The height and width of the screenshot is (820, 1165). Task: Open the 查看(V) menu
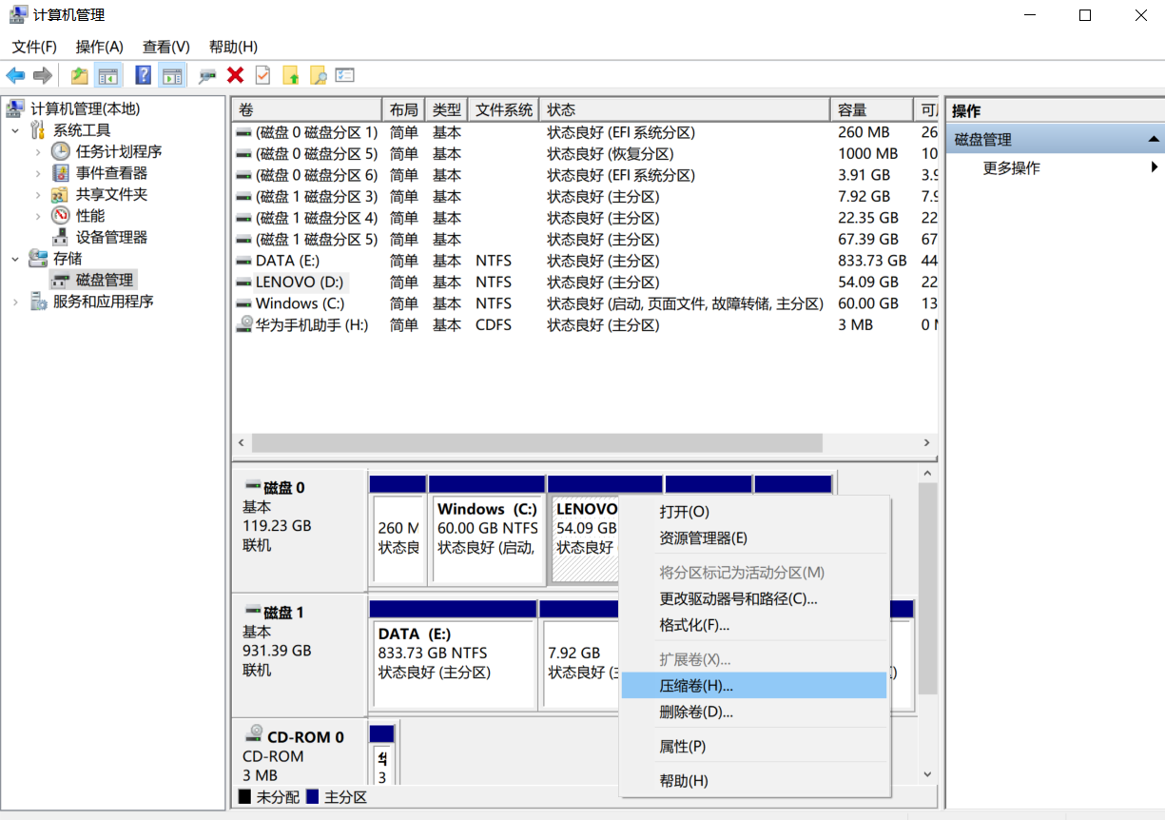(x=166, y=47)
